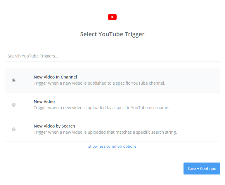Click the word "Continue" on the blue button
225x185 pixels.
(208, 168)
